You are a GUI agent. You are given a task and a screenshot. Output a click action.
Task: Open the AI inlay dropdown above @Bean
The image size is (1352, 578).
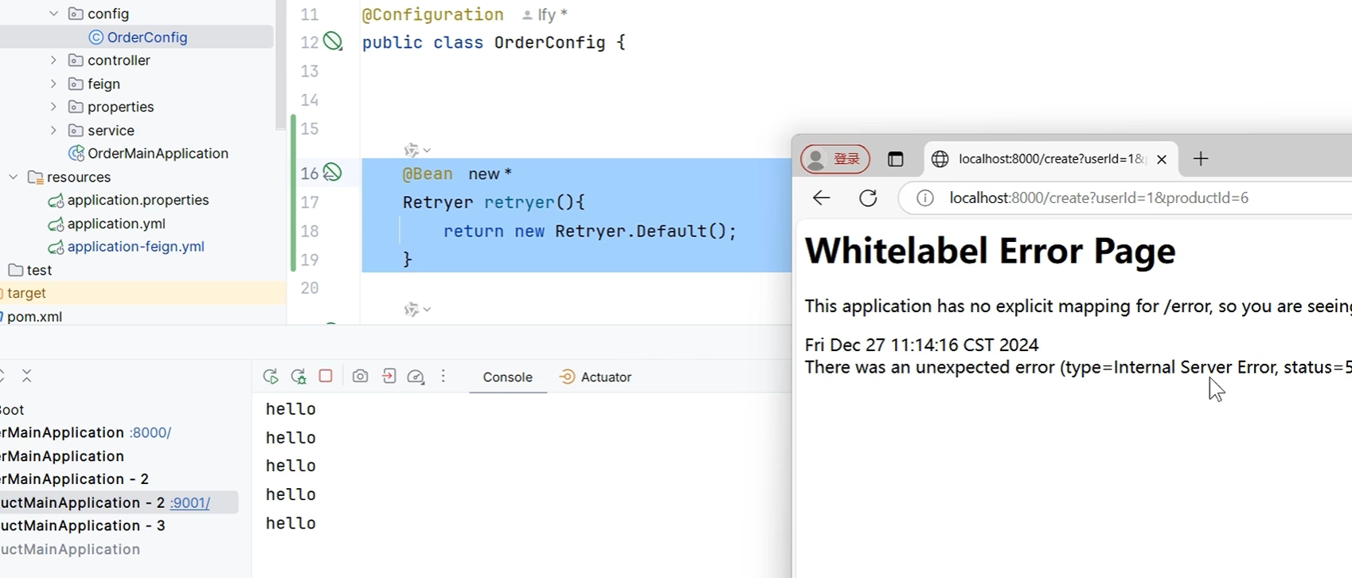417,150
